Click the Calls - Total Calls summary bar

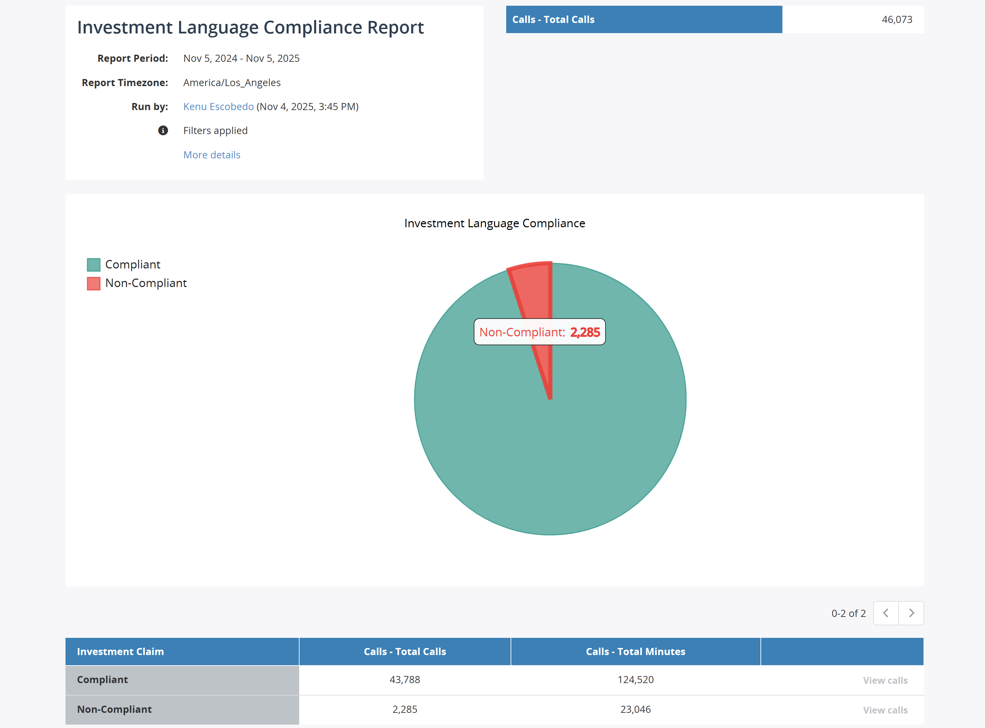tap(644, 19)
